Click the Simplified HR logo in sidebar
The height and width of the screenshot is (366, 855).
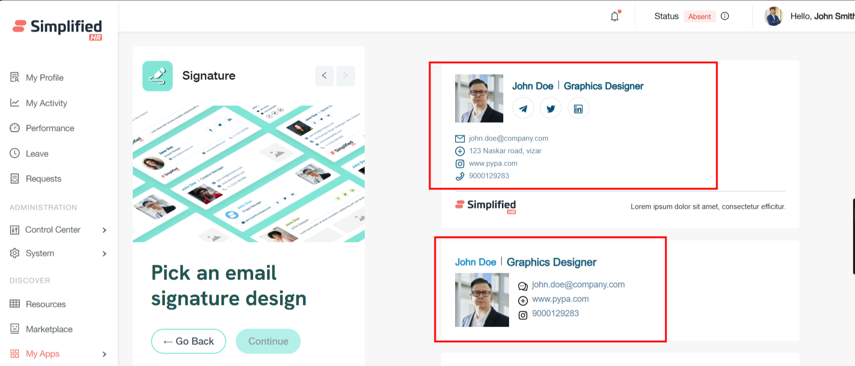point(58,29)
